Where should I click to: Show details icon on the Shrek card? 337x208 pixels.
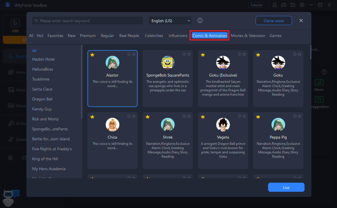184,116
